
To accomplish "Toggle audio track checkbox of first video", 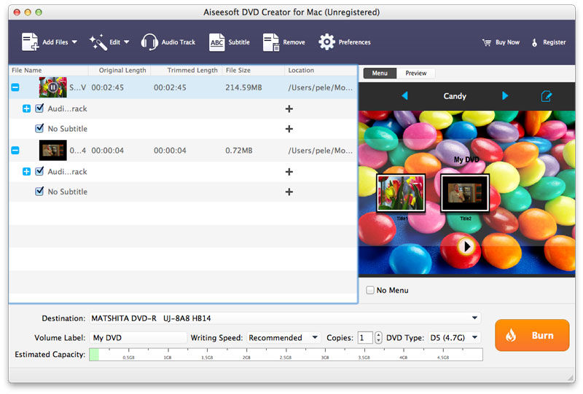I will pyautogui.click(x=39, y=109).
